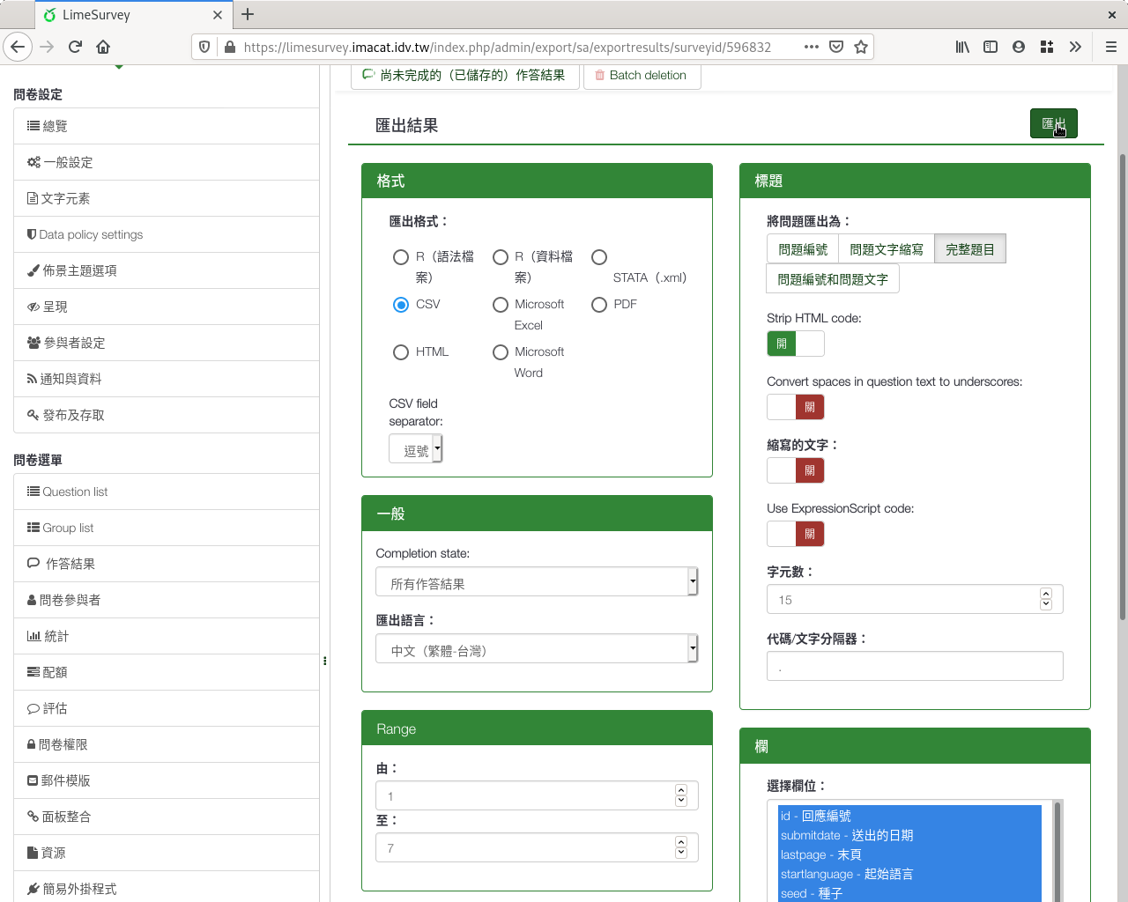The image size is (1128, 902).
Task: Toggle Convert spaces to underscores switch
Action: (796, 407)
